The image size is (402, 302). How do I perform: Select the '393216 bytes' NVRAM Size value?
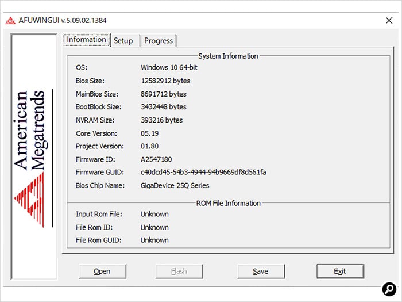pyautogui.click(x=161, y=120)
